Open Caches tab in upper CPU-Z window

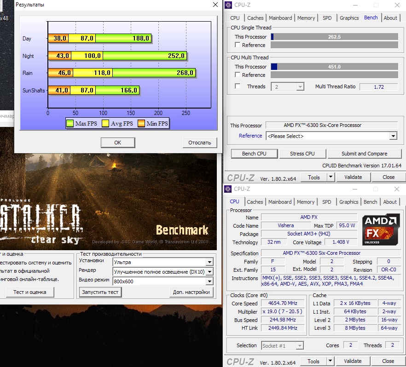click(x=255, y=18)
